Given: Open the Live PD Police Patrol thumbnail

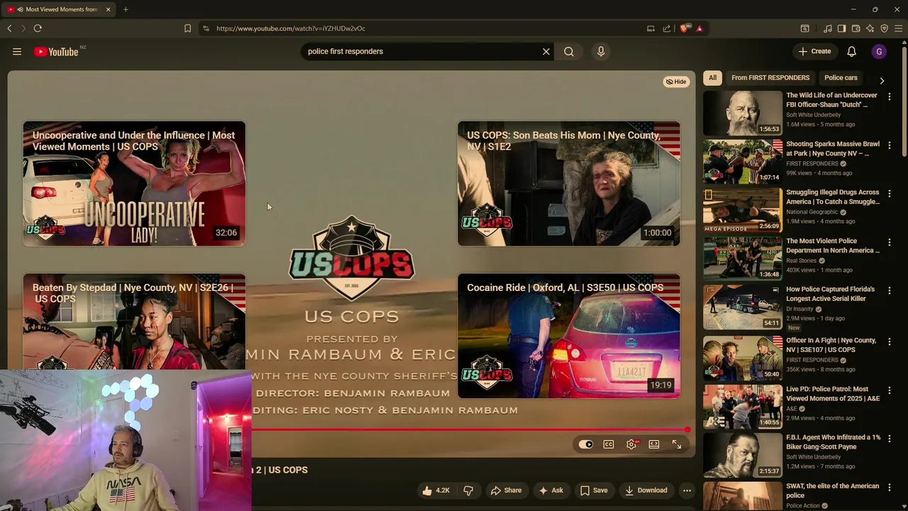Looking at the screenshot, I should (x=743, y=406).
